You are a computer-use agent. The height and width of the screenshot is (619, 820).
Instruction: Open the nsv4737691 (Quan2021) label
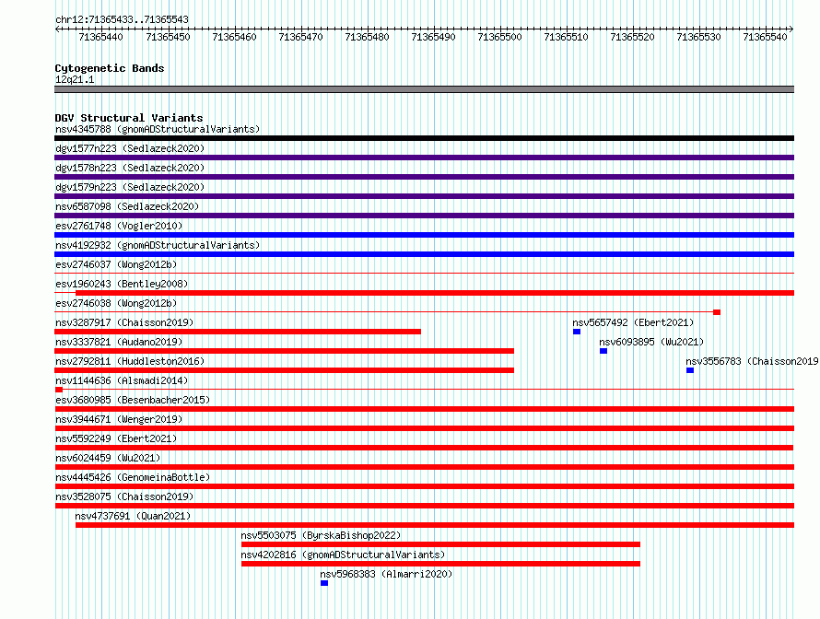pyautogui.click(x=133, y=516)
